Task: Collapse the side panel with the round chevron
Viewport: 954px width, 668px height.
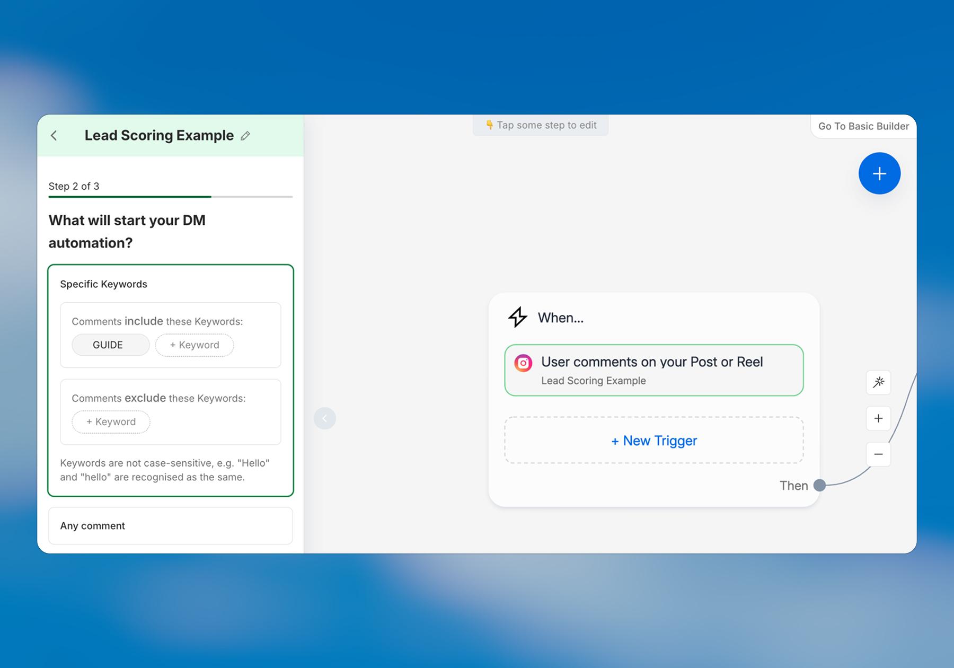Action: click(x=325, y=418)
